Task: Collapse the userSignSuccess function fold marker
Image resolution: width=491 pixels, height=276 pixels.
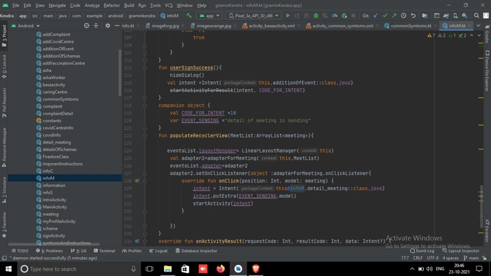Action: point(145,68)
